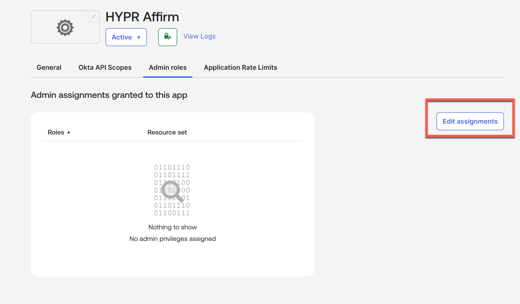This screenshot has width=520, height=304.
Task: Click the Admin assignments granted heading
Action: [x=109, y=95]
